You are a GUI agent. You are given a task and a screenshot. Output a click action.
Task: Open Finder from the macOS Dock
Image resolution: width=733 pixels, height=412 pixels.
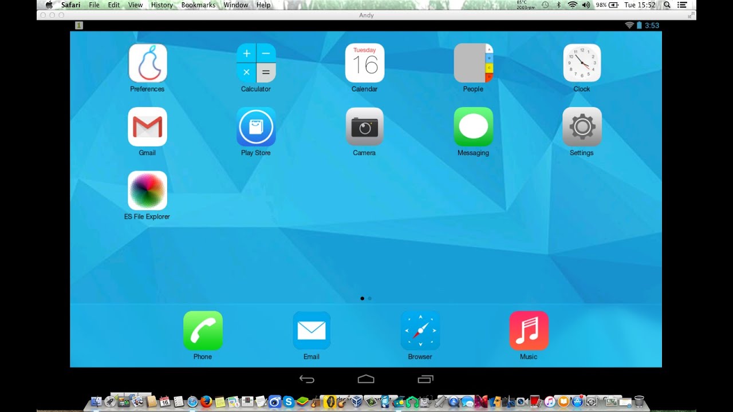(96, 402)
